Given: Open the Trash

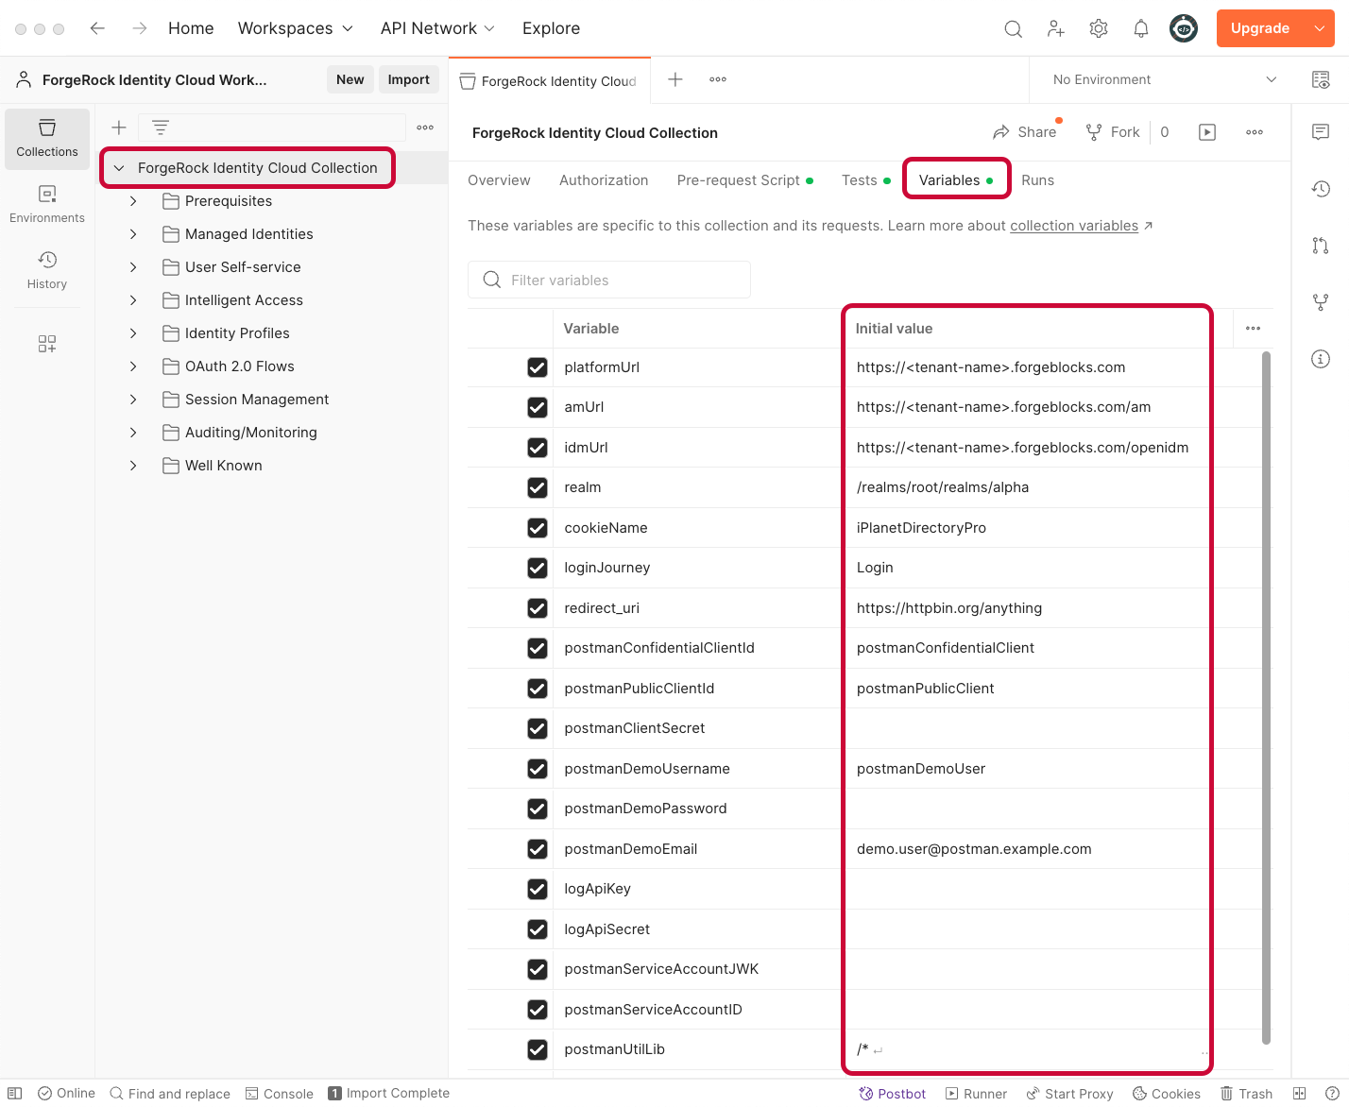Looking at the screenshot, I should [1246, 1093].
